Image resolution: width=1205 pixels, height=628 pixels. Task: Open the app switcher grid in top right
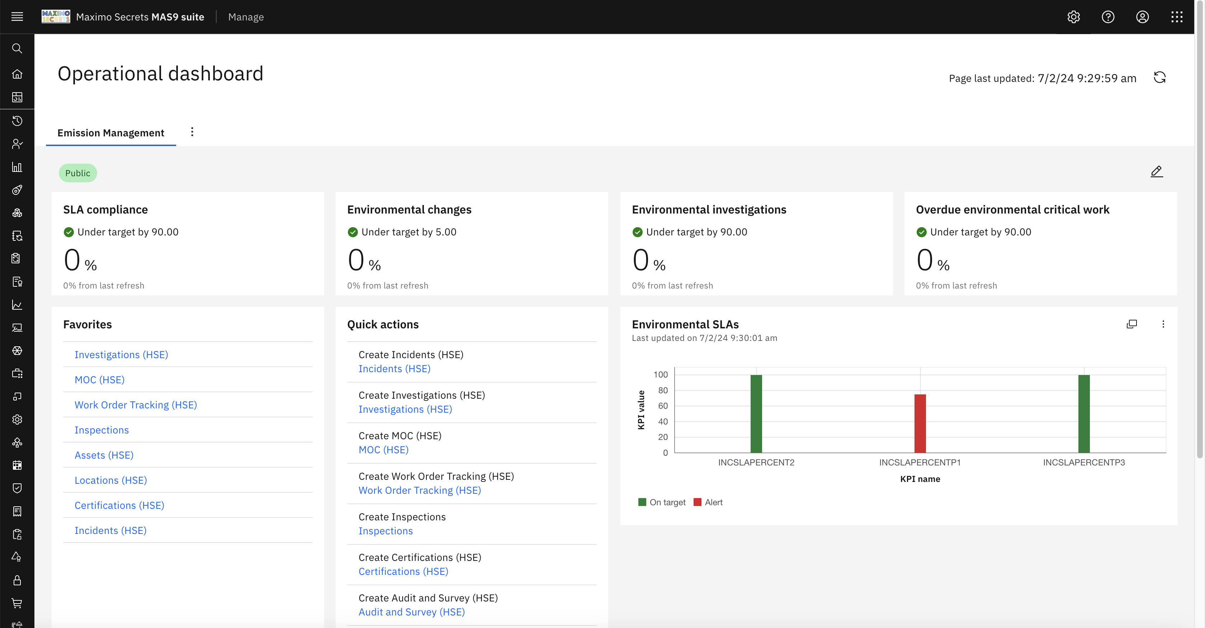click(x=1177, y=17)
